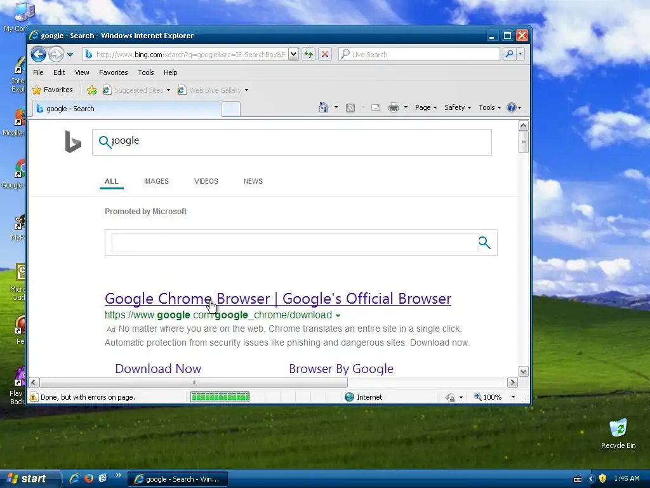This screenshot has width=650, height=488.
Task: Open the Favorites menu
Action: pos(113,72)
